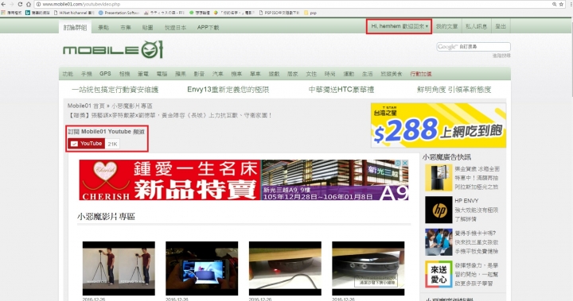Click the refrigerator ad thumbnail
This screenshot has height=301, width=573.
tap(439, 178)
